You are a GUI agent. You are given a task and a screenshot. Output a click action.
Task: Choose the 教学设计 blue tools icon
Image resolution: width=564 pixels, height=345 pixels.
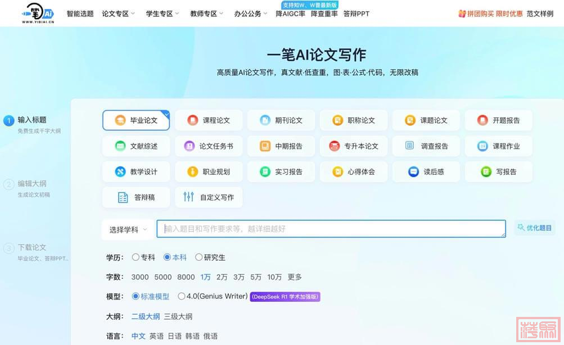click(x=120, y=172)
